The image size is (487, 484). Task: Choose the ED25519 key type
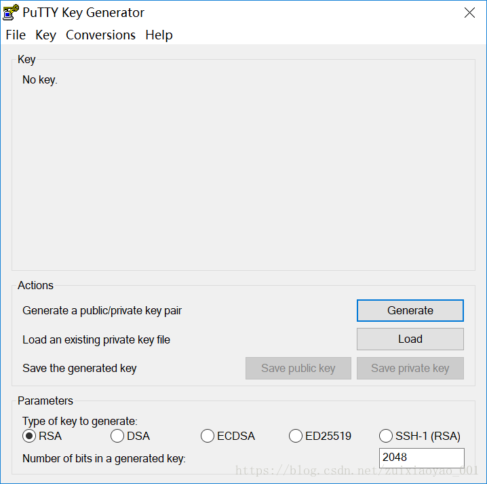(320, 436)
